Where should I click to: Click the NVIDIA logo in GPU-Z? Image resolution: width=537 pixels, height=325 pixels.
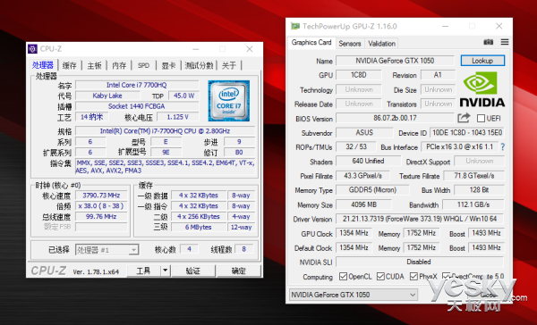pos(482,89)
